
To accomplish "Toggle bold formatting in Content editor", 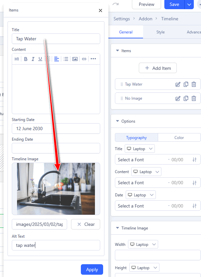I will tap(26, 59).
